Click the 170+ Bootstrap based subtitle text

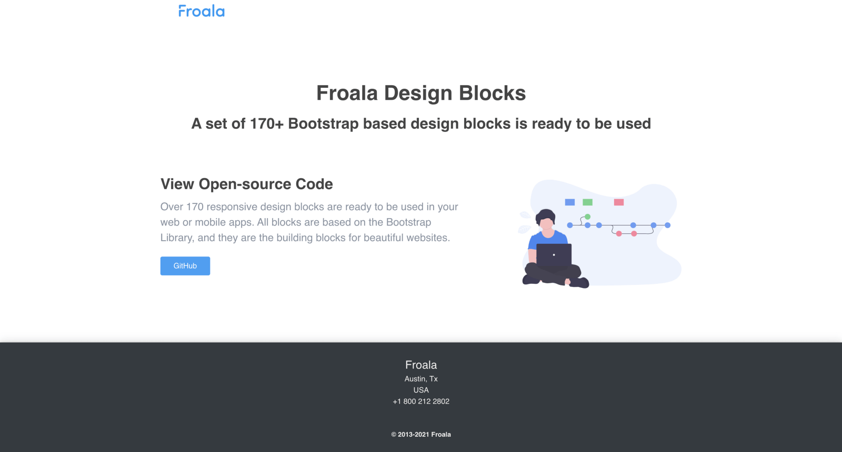421,124
